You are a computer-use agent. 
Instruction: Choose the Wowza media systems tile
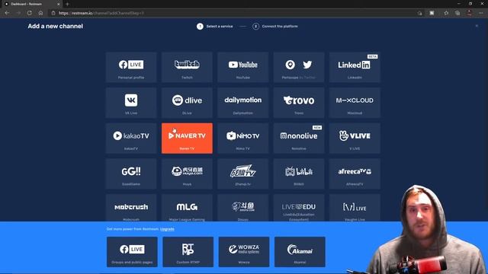coord(244,252)
